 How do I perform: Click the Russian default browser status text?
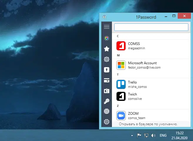(x=148, y=124)
